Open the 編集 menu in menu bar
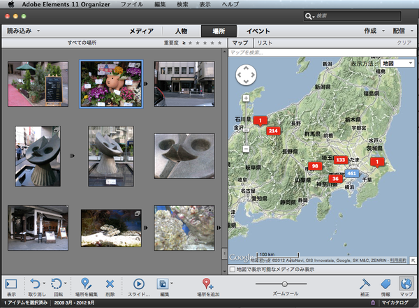Screen dimensions: 419x308 click(160, 4)
